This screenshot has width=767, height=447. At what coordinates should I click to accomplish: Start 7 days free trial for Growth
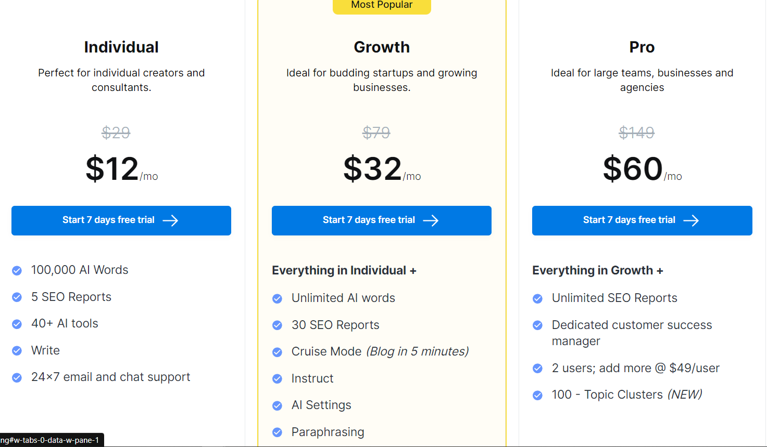[382, 220]
